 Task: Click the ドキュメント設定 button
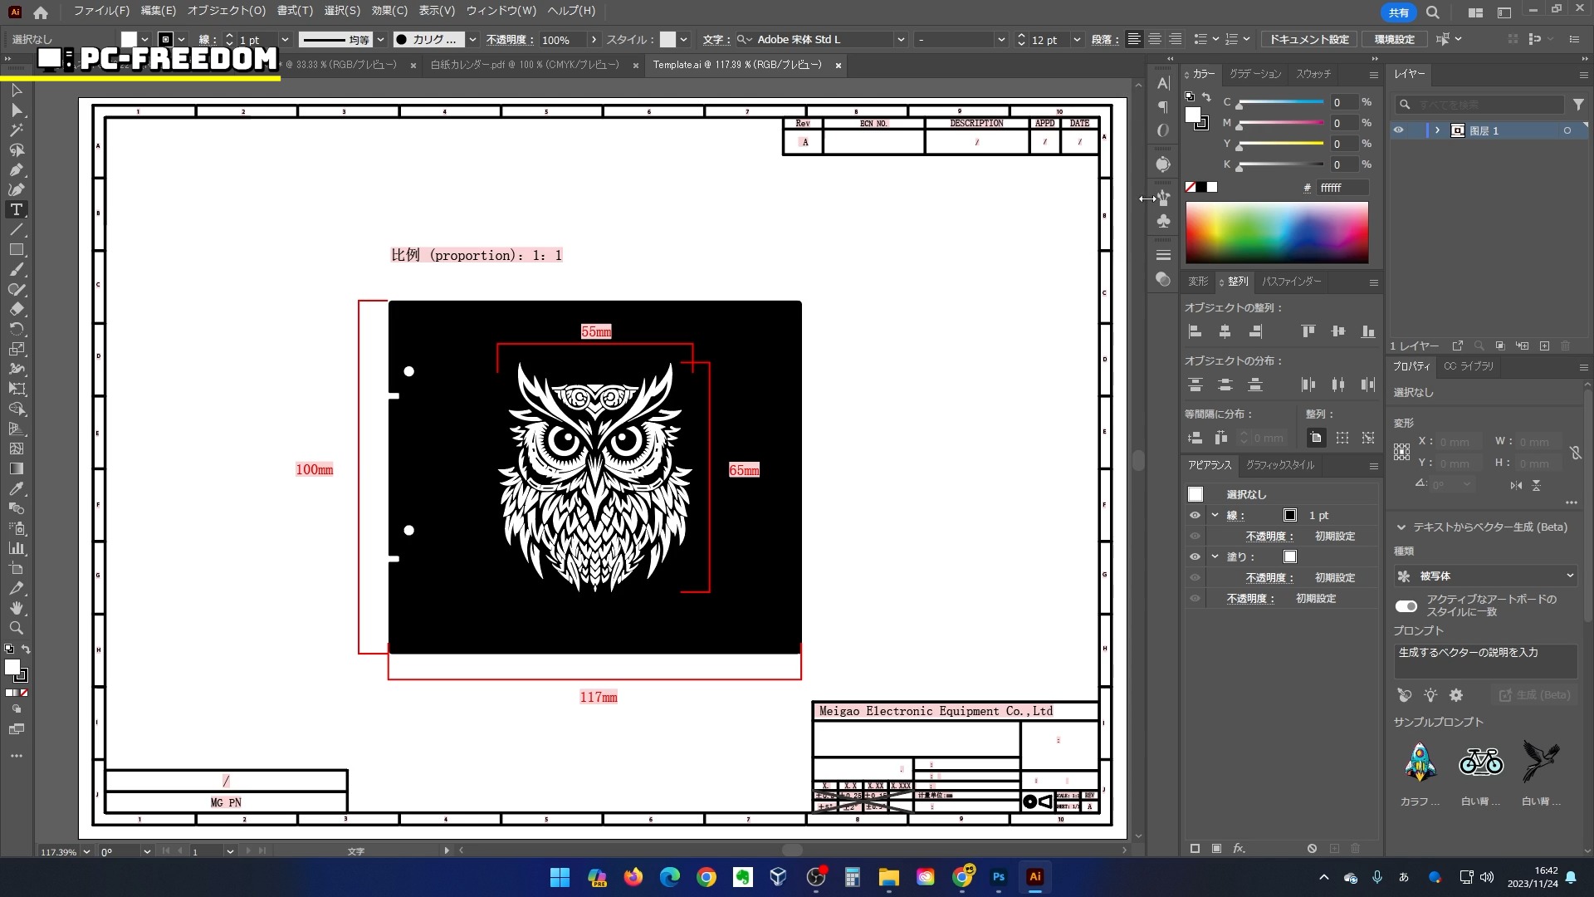pos(1308,40)
